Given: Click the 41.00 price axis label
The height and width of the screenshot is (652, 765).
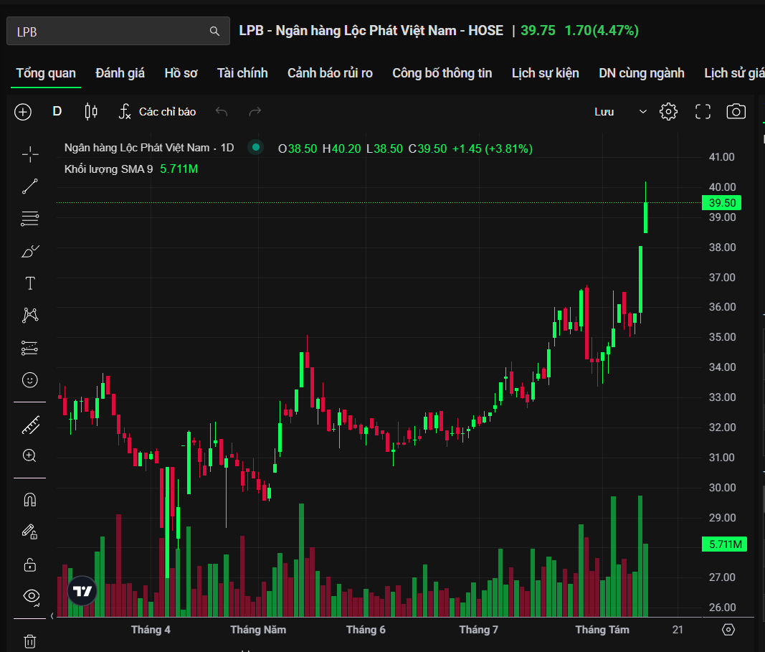Looking at the screenshot, I should click(x=721, y=157).
